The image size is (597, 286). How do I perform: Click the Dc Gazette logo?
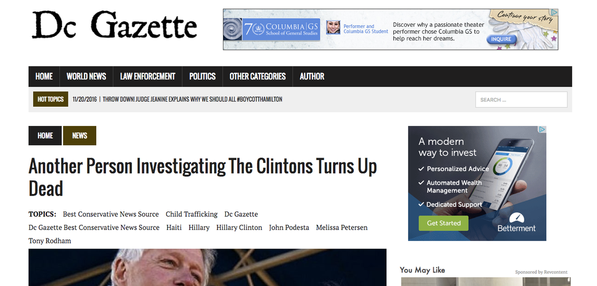pyautogui.click(x=115, y=25)
